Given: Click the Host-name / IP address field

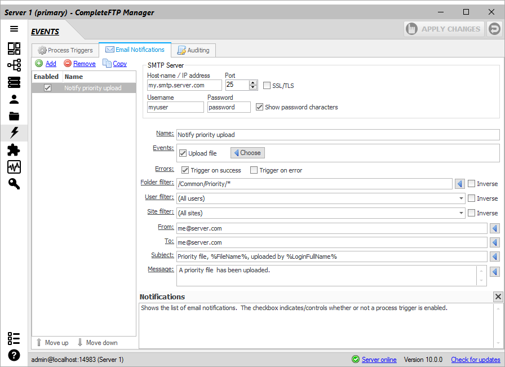Looking at the screenshot, I should pyautogui.click(x=184, y=85).
